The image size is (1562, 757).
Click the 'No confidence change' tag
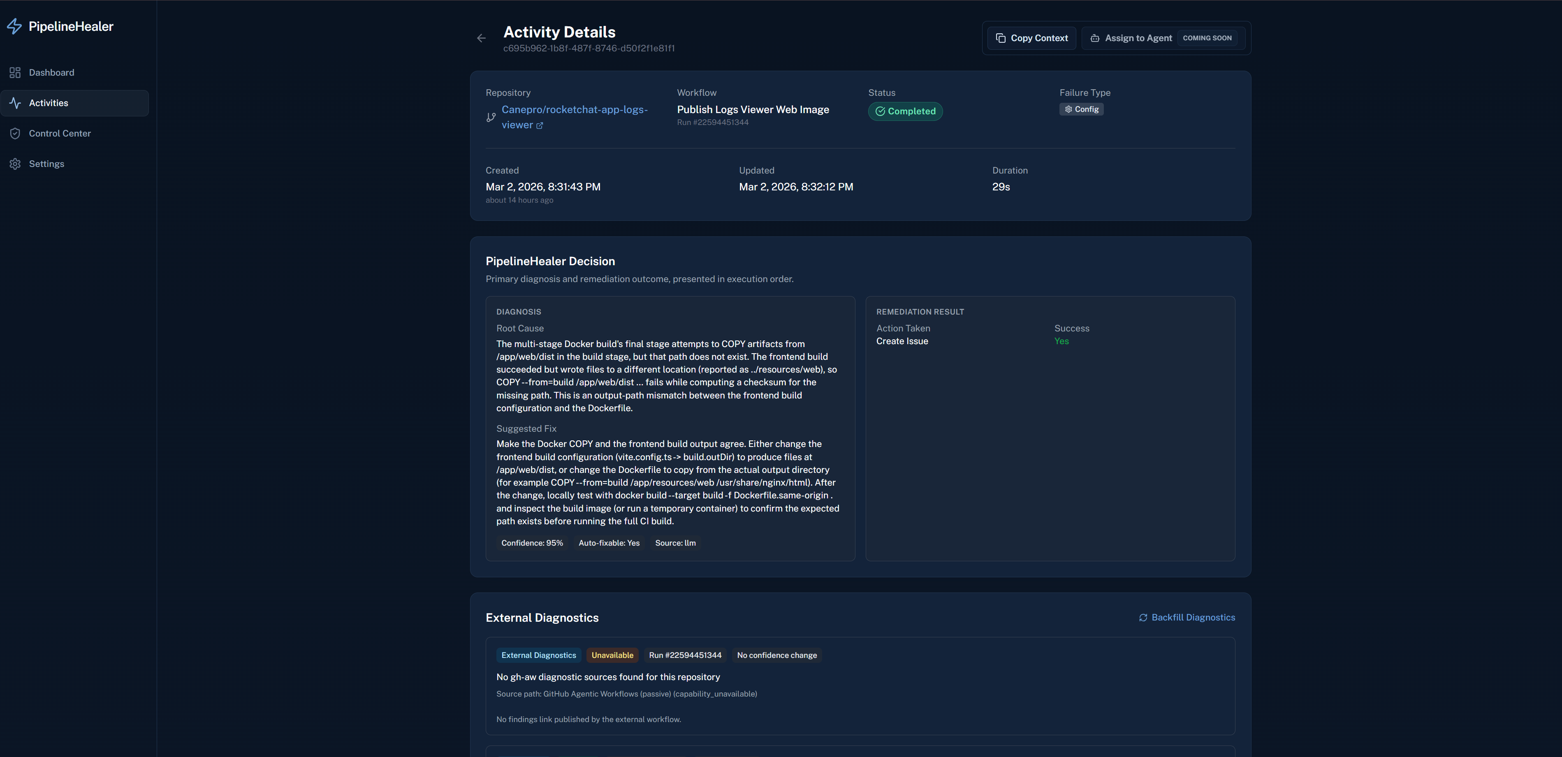(777, 655)
